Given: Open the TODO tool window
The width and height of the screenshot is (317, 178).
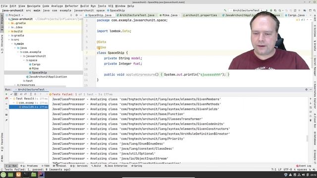Looking at the screenshot, I should click(x=46, y=166).
